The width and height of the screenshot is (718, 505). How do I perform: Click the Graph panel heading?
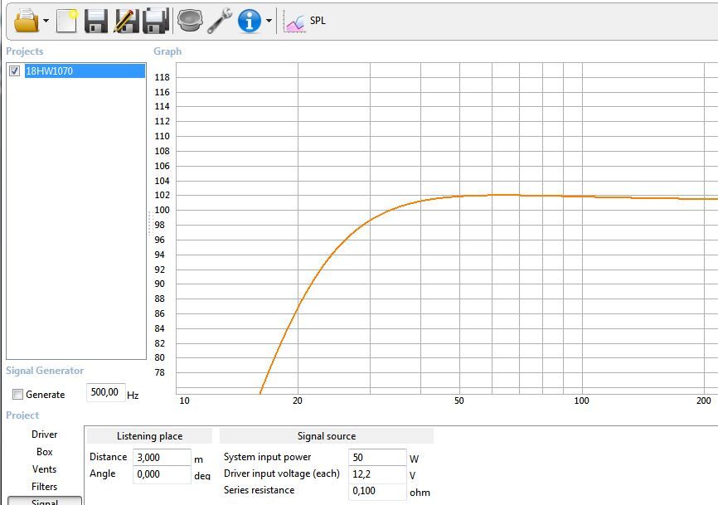point(167,51)
